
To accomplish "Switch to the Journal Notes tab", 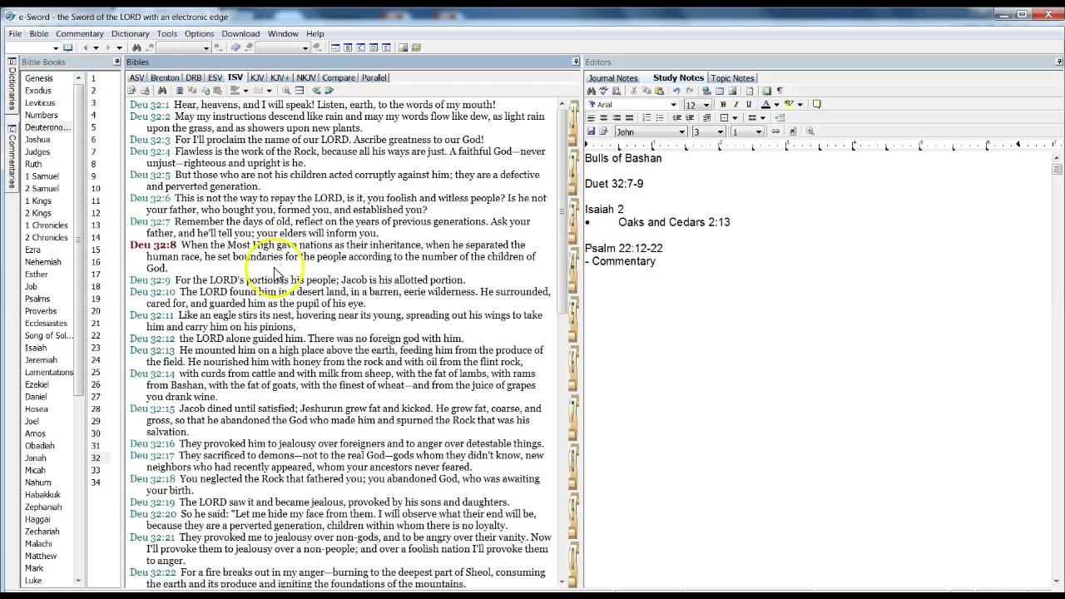I will pyautogui.click(x=613, y=78).
